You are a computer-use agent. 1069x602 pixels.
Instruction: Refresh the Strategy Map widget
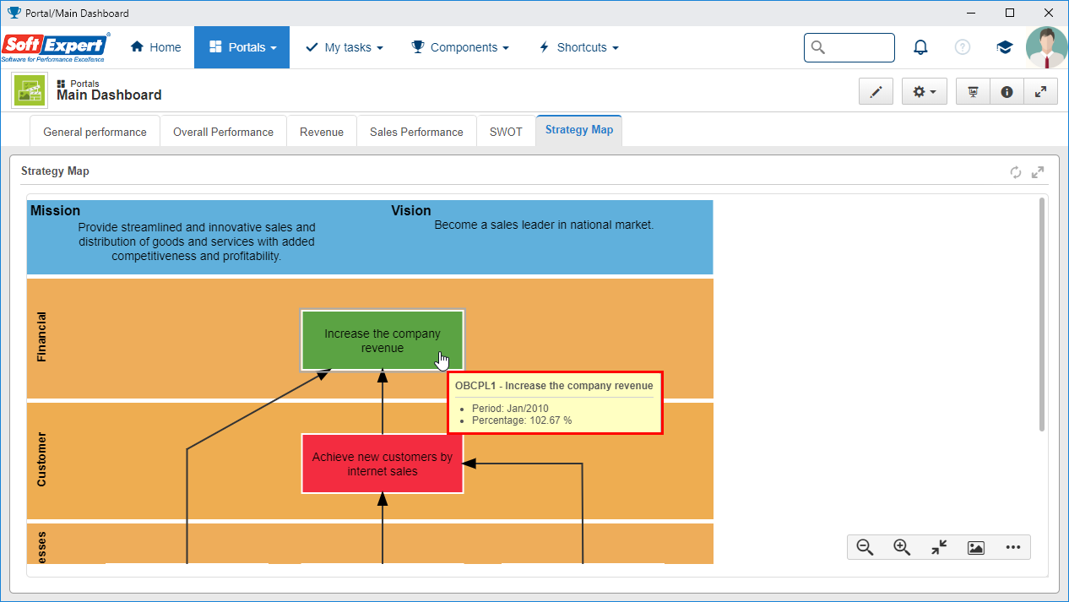[x=1016, y=172]
